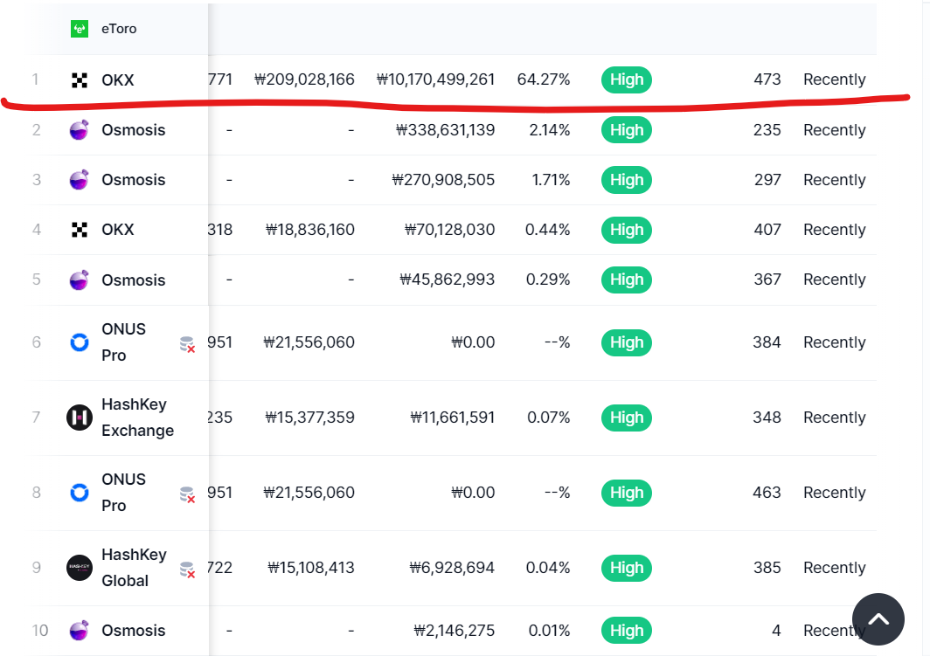
Task: Click the database warning icon beside HashKey Global
Action: (187, 570)
